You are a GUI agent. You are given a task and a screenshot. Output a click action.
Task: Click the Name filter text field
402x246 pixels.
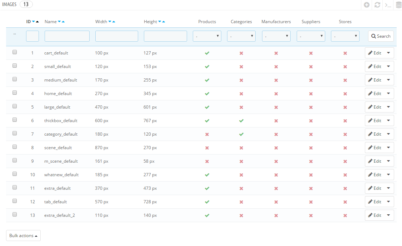pos(67,36)
